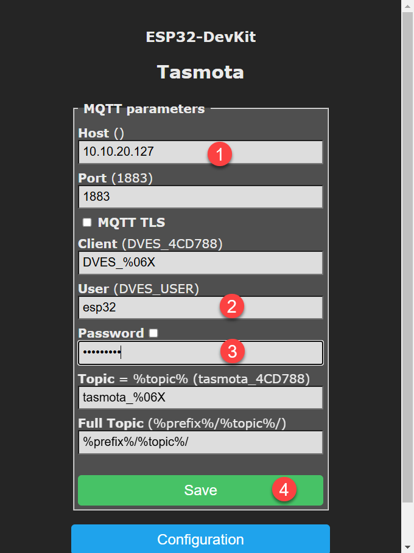
Task: Enable the MQTT TLS checkbox
Action: 87,223
